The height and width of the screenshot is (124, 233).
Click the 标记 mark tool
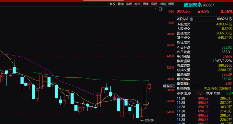(x=154, y=4)
